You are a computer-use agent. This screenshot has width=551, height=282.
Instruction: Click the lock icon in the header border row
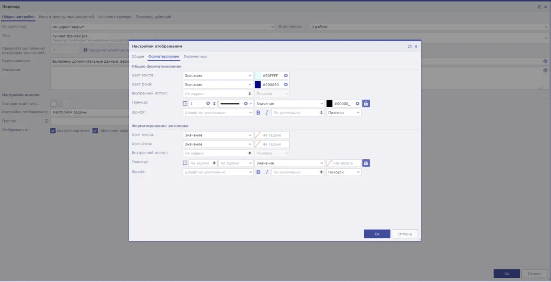tap(366, 163)
